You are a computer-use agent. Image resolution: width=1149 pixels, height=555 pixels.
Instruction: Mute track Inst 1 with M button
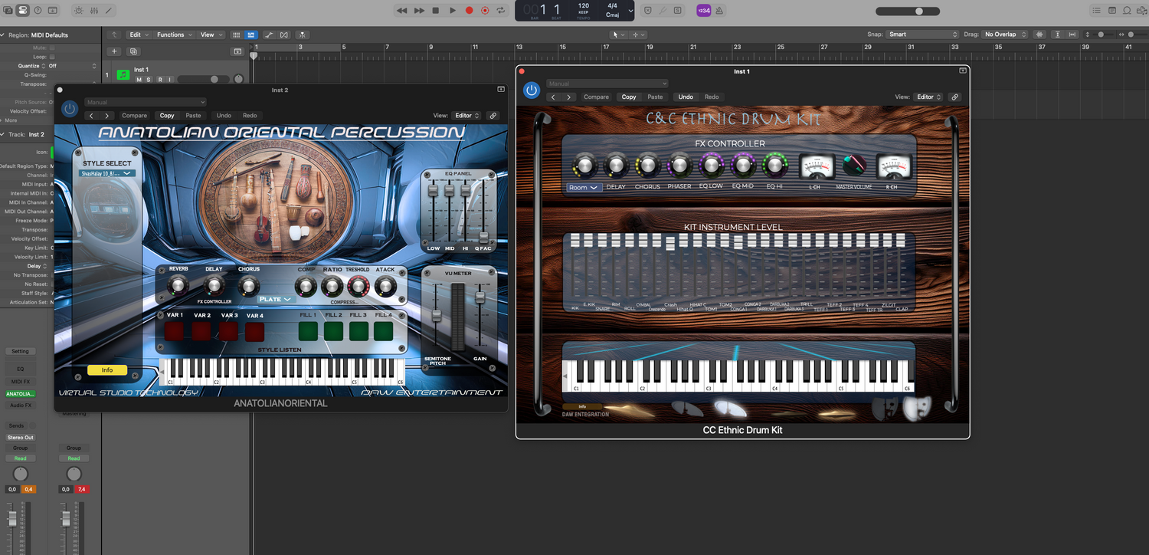139,79
